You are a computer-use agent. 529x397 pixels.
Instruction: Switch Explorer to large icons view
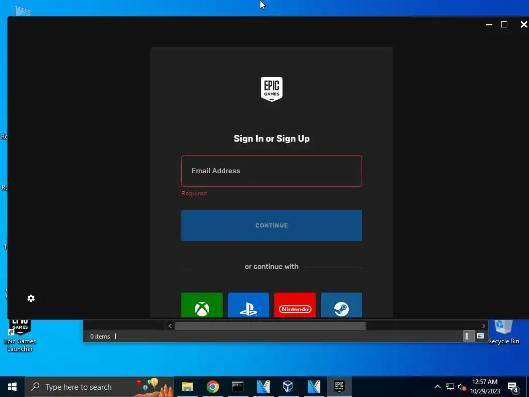(x=480, y=336)
